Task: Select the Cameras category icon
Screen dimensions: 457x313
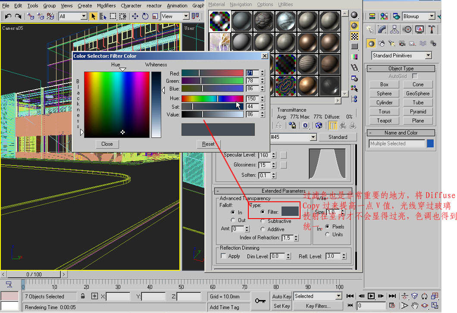Action: point(402,44)
